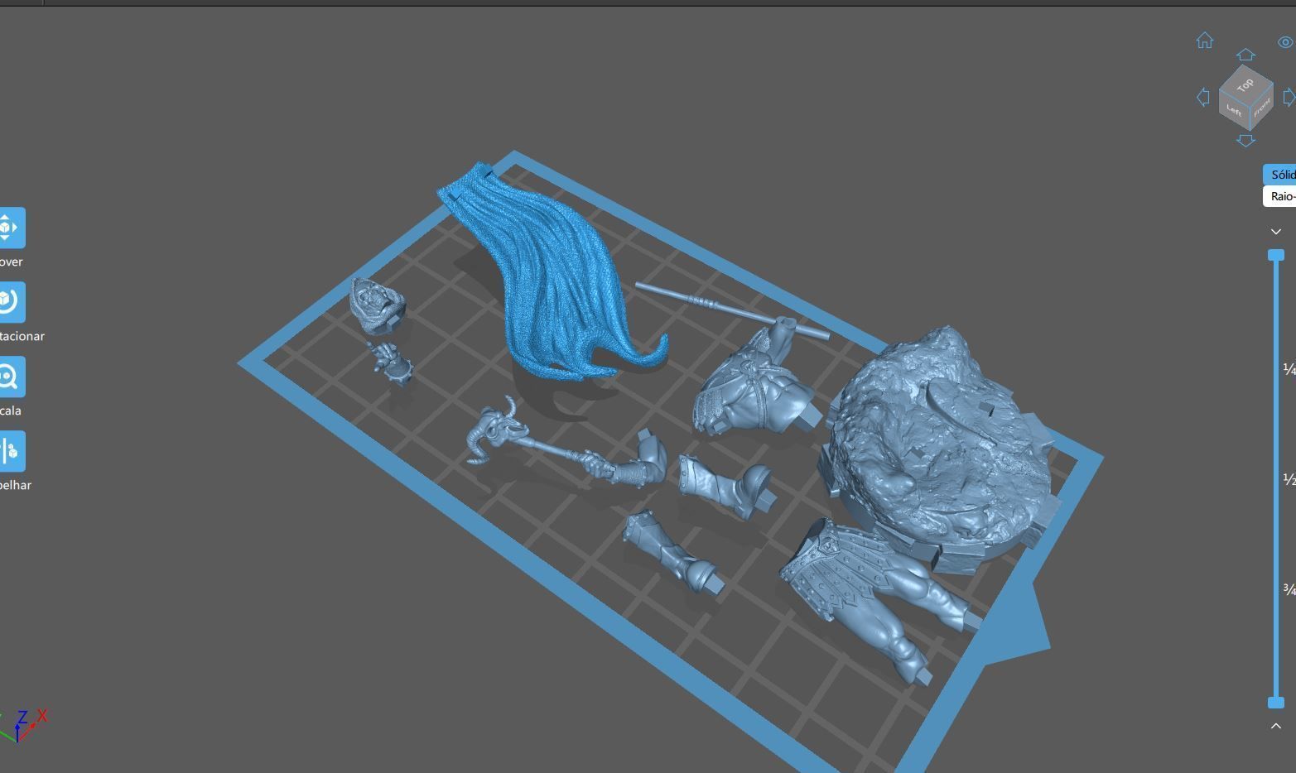This screenshot has width=1296, height=773.
Task: Switch render mode to Sólido
Action: pos(1279,175)
